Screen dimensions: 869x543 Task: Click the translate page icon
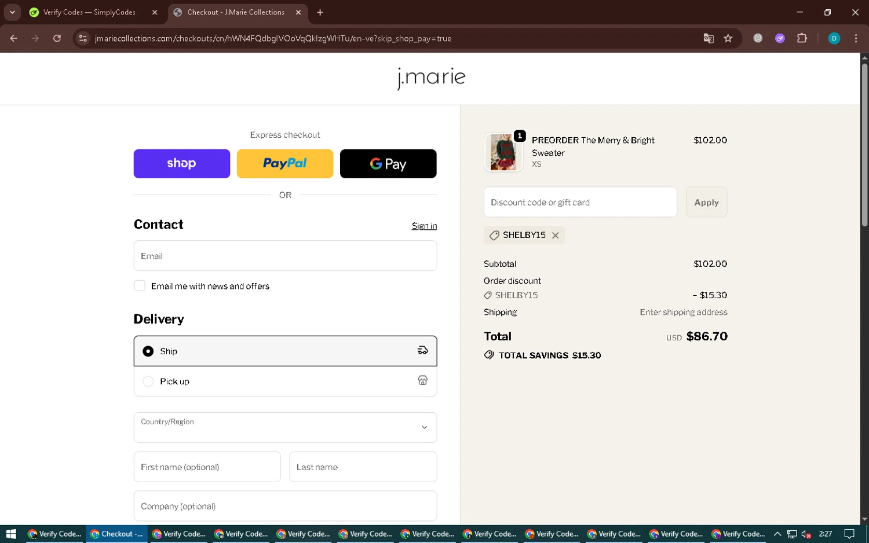(x=708, y=38)
